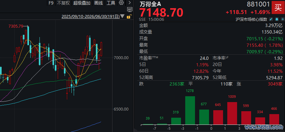Click 市净率 value 1.92

pos(278,58)
